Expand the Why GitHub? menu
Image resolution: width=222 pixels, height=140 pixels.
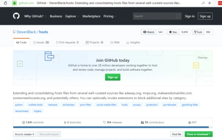35,16
